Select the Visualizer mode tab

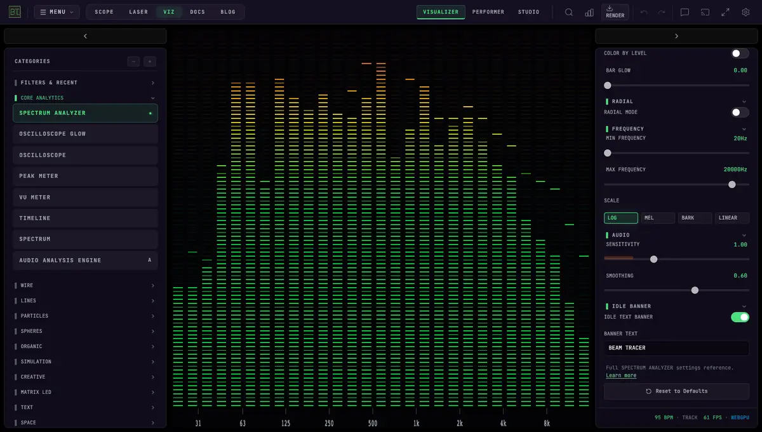point(441,12)
